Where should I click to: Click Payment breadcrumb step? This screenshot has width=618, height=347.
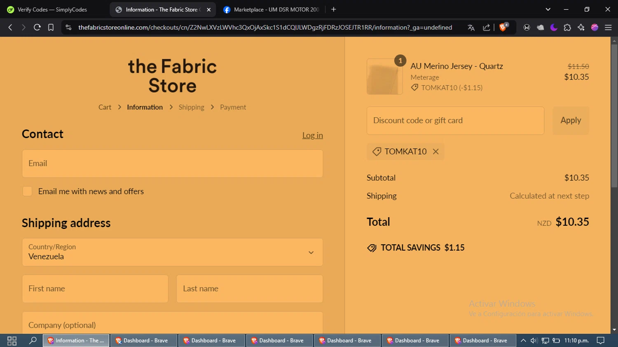click(233, 107)
